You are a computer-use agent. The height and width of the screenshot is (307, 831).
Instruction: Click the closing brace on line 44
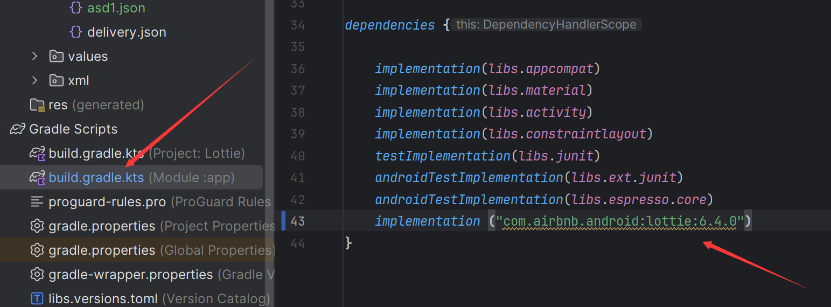[348, 243]
